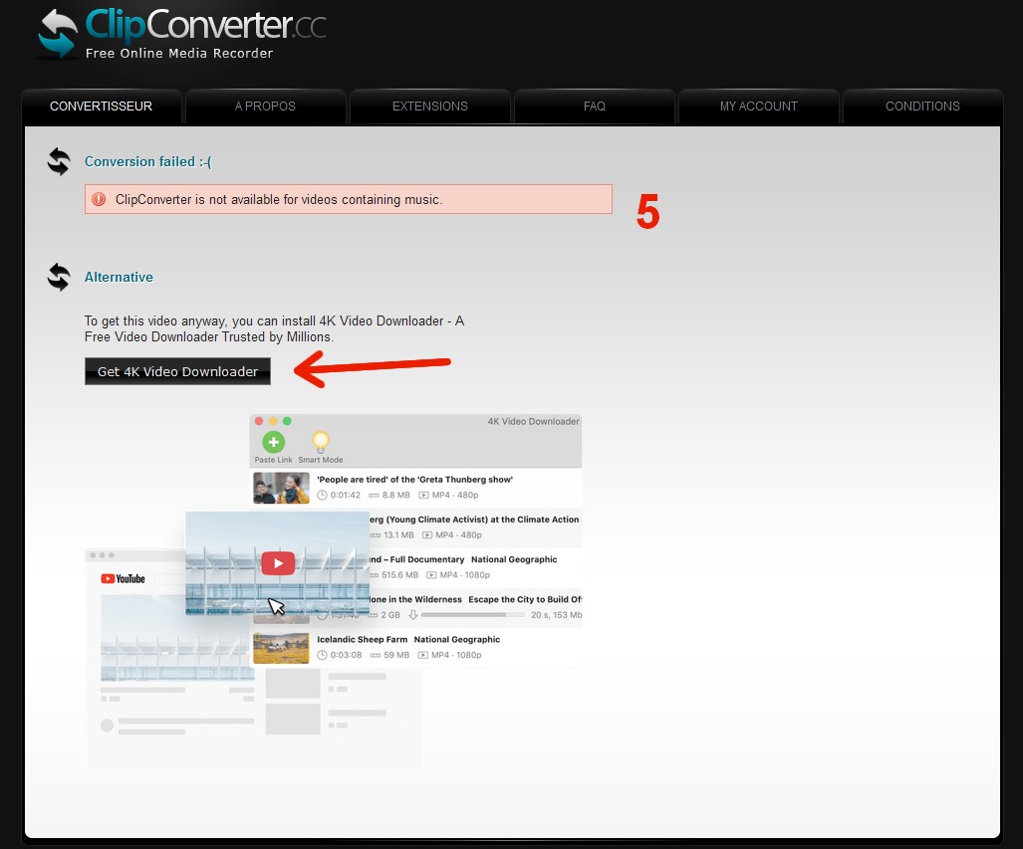This screenshot has height=849, width=1023.
Task: Open the Convertisseur tab
Action: [102, 106]
